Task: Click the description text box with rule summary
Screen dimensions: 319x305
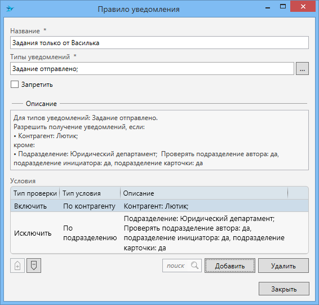Action: pos(159,140)
